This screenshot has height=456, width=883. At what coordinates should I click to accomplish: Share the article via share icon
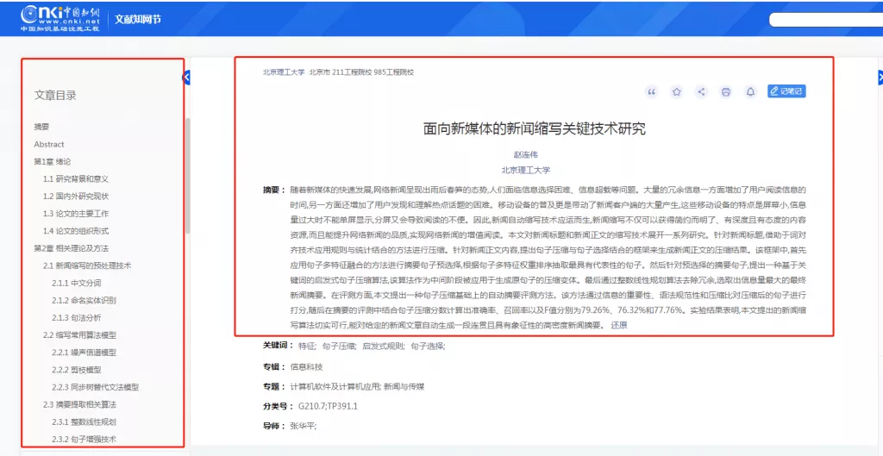(701, 91)
